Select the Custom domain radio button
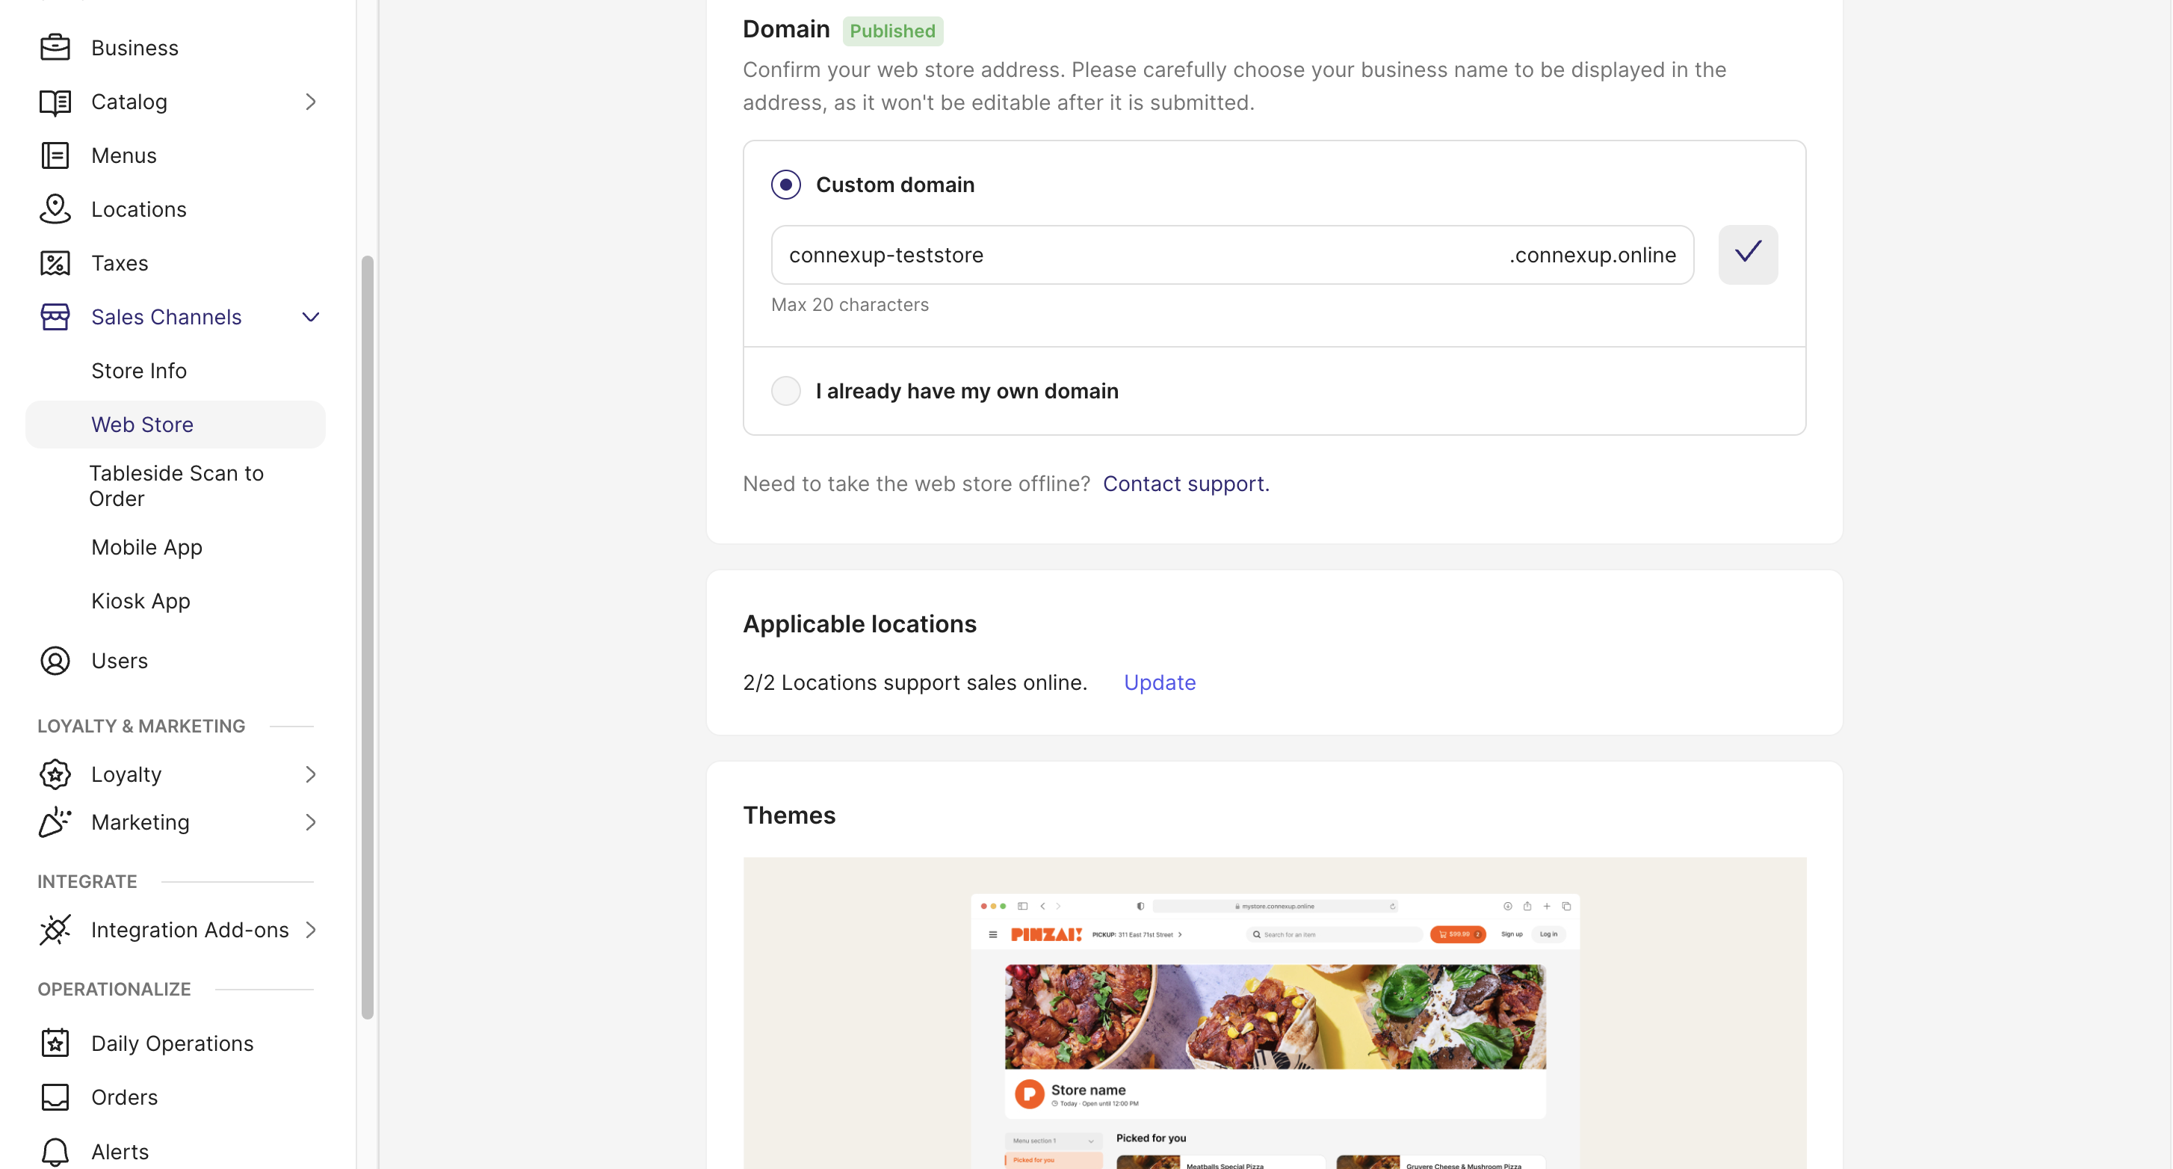Viewport: 2173px width, 1169px height. point(785,185)
